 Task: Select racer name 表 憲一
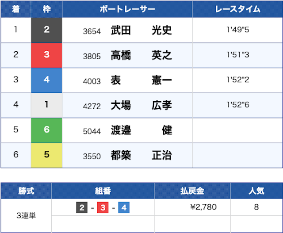[x=141, y=80]
